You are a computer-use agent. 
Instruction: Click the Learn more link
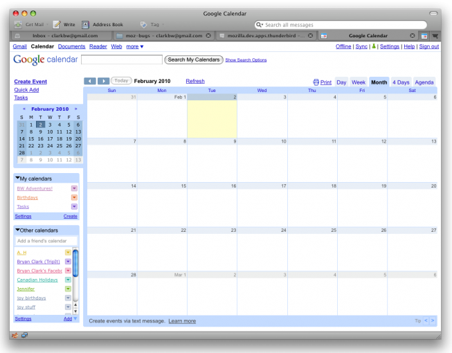coord(182,320)
